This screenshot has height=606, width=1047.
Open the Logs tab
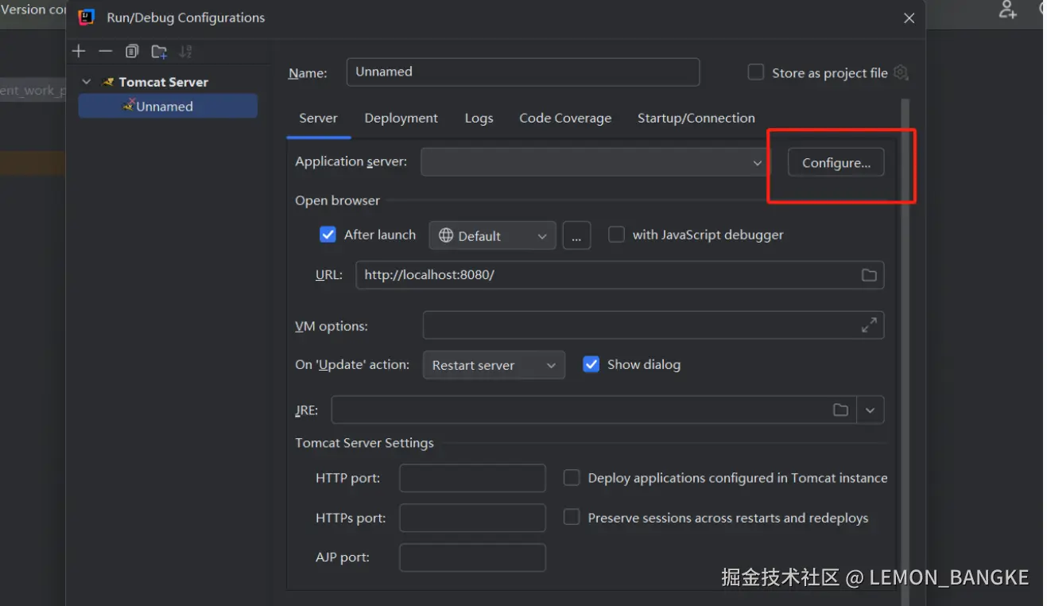(x=479, y=118)
